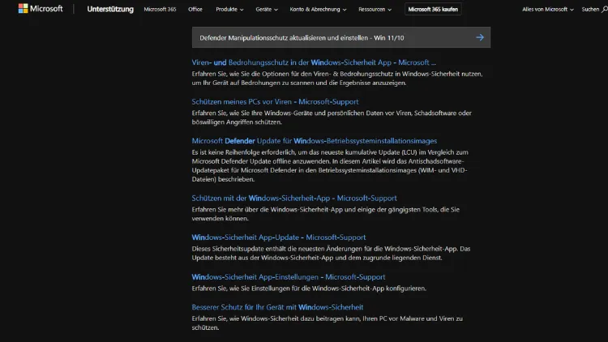The image size is (608, 342).
Task: Open Schützen mit der Windows-Sicherheit-App link
Action: (x=294, y=198)
